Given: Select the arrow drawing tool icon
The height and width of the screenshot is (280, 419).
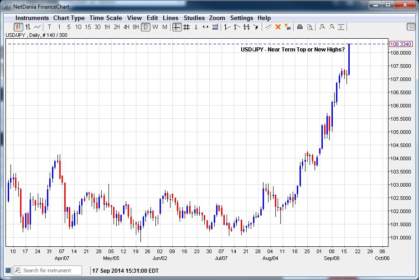Looking at the screenshot, I should 256,27.
